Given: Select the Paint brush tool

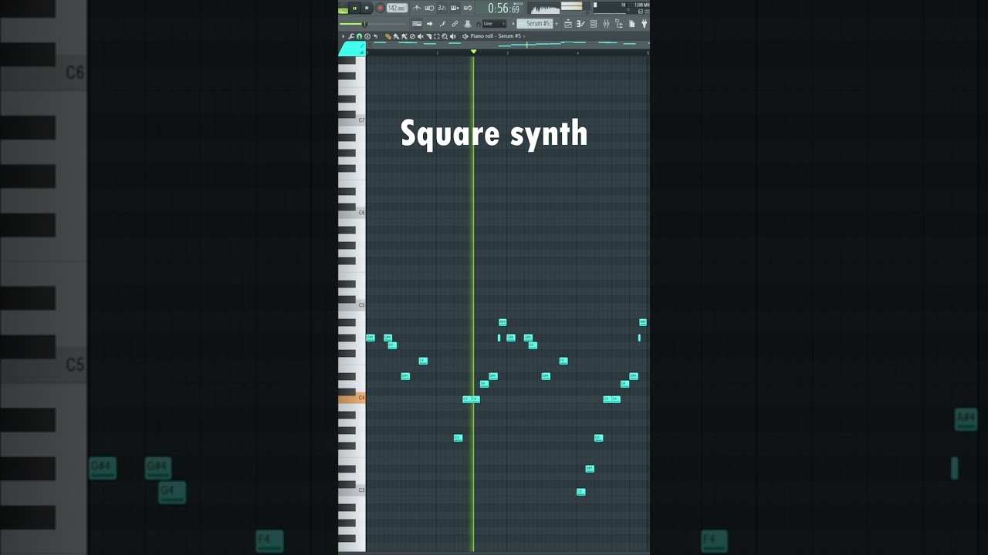Looking at the screenshot, I should pos(396,36).
